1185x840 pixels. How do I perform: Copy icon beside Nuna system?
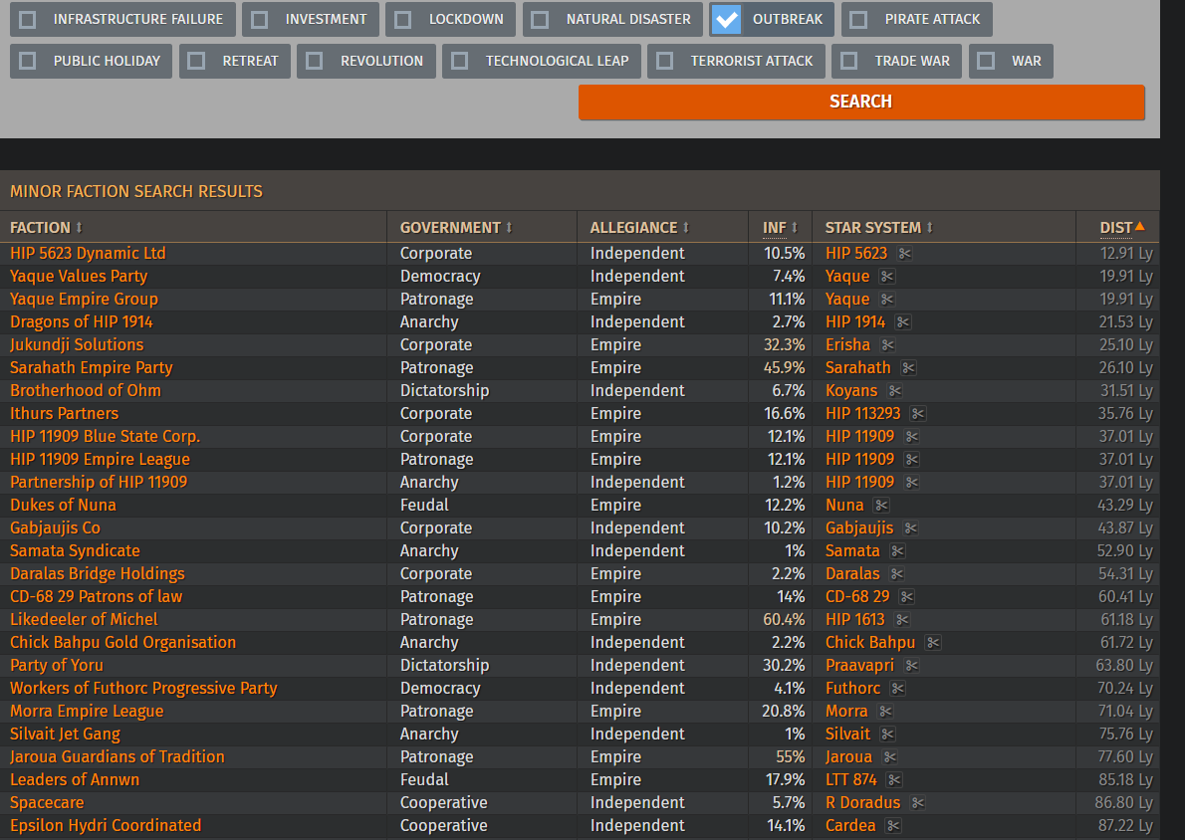click(881, 506)
